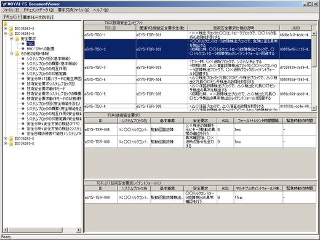This screenshot has height=240, width=320.
Task: Open the ファイル(F) menu
Action: 10,10
